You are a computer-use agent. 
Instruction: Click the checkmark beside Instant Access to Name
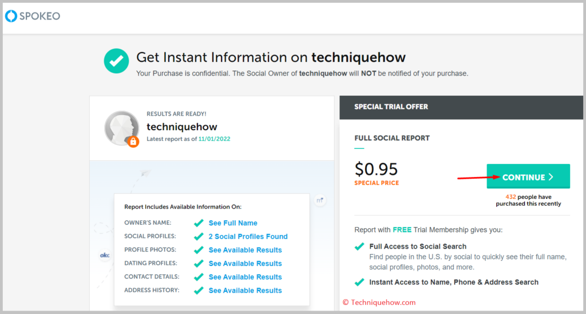359,282
